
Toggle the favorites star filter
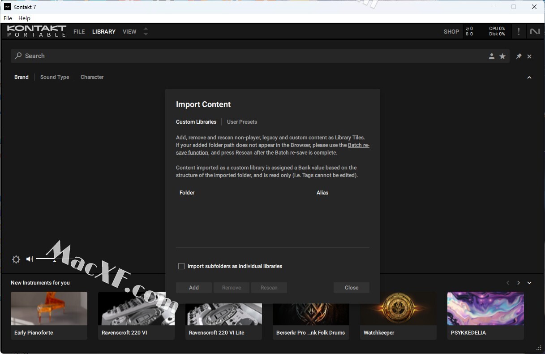tap(502, 56)
